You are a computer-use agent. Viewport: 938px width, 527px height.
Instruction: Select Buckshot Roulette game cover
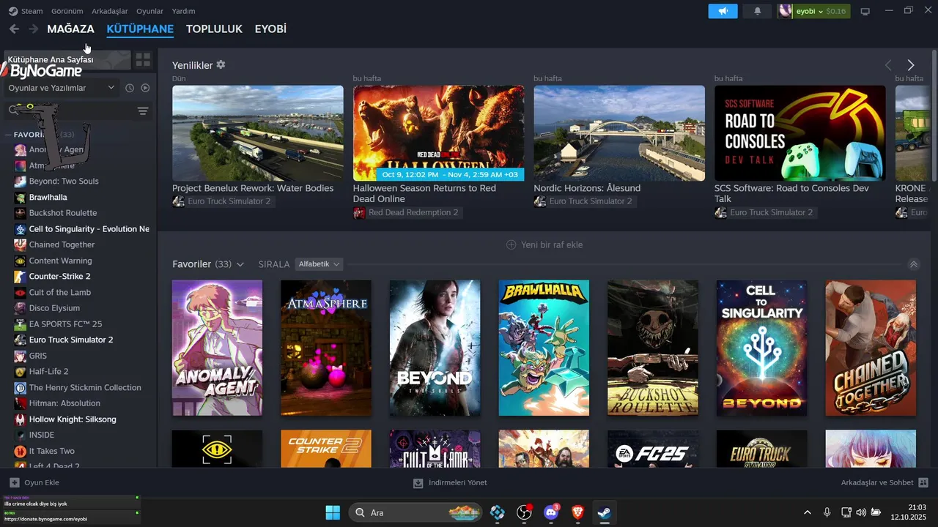pyautogui.click(x=652, y=348)
